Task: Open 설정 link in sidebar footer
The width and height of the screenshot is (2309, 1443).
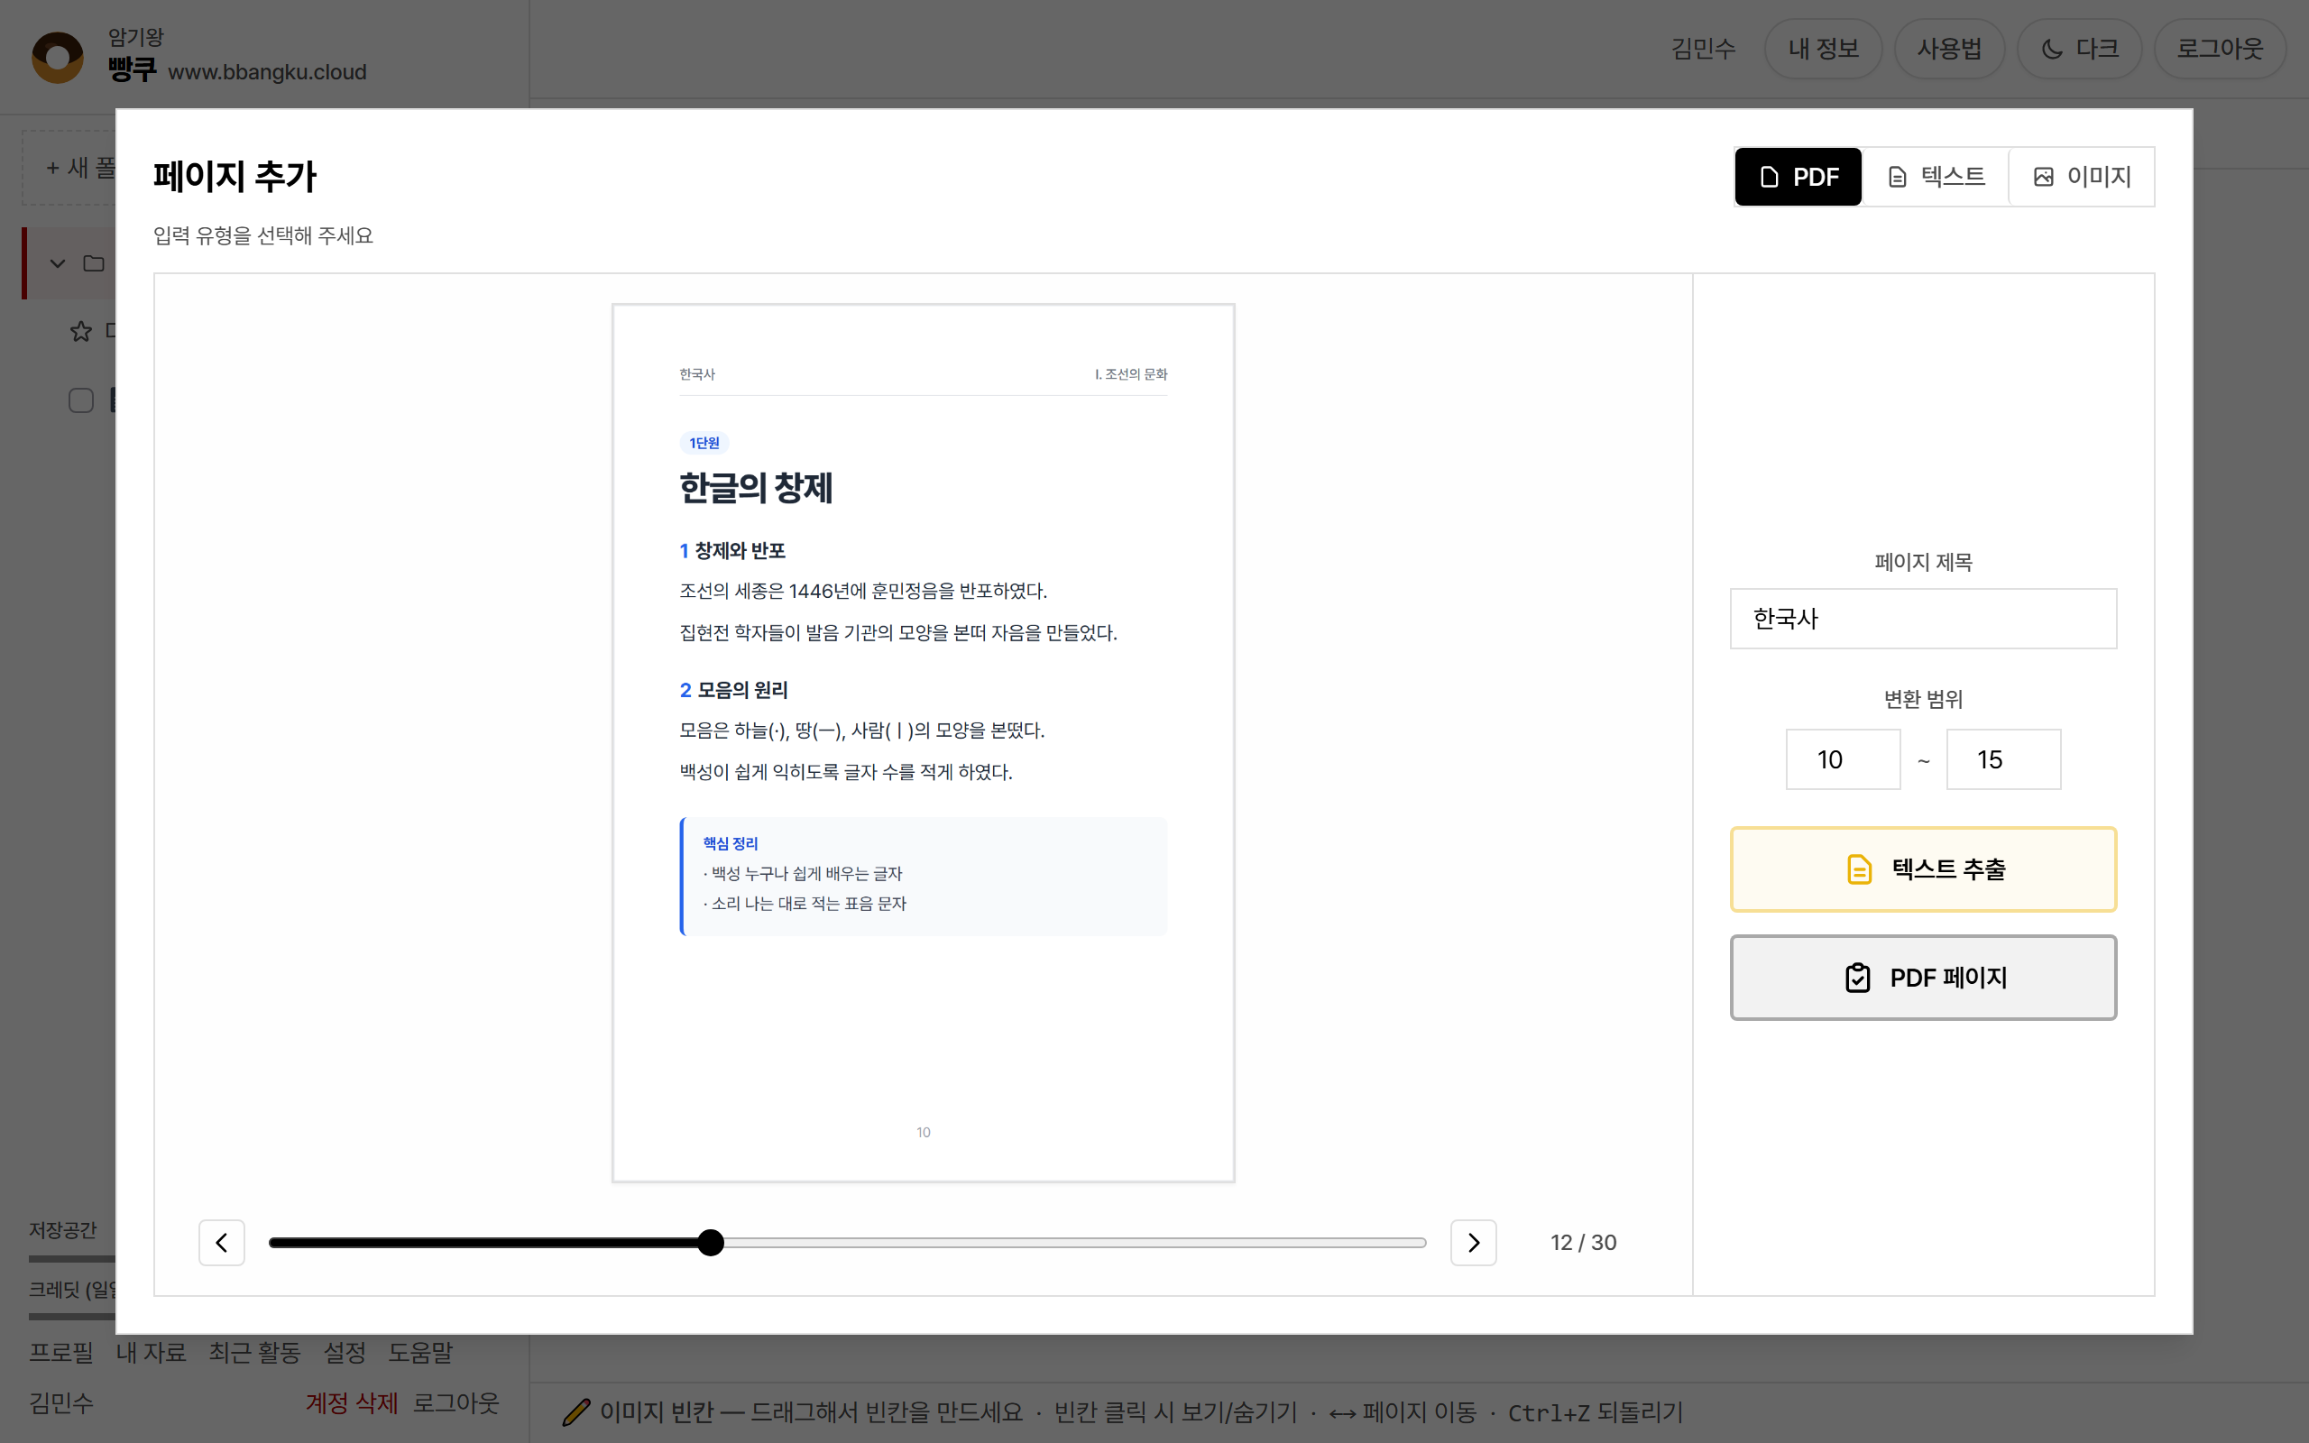Action: (x=345, y=1352)
